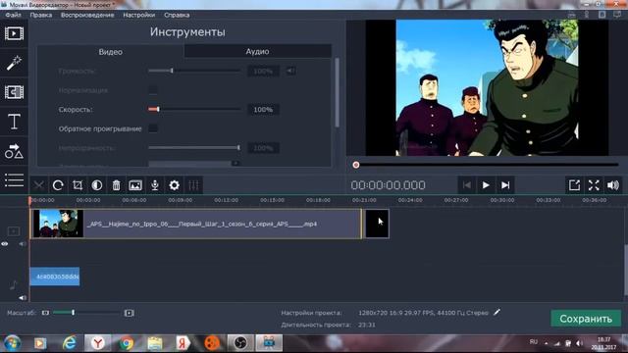Click the image wizard picture icon

tap(135, 185)
